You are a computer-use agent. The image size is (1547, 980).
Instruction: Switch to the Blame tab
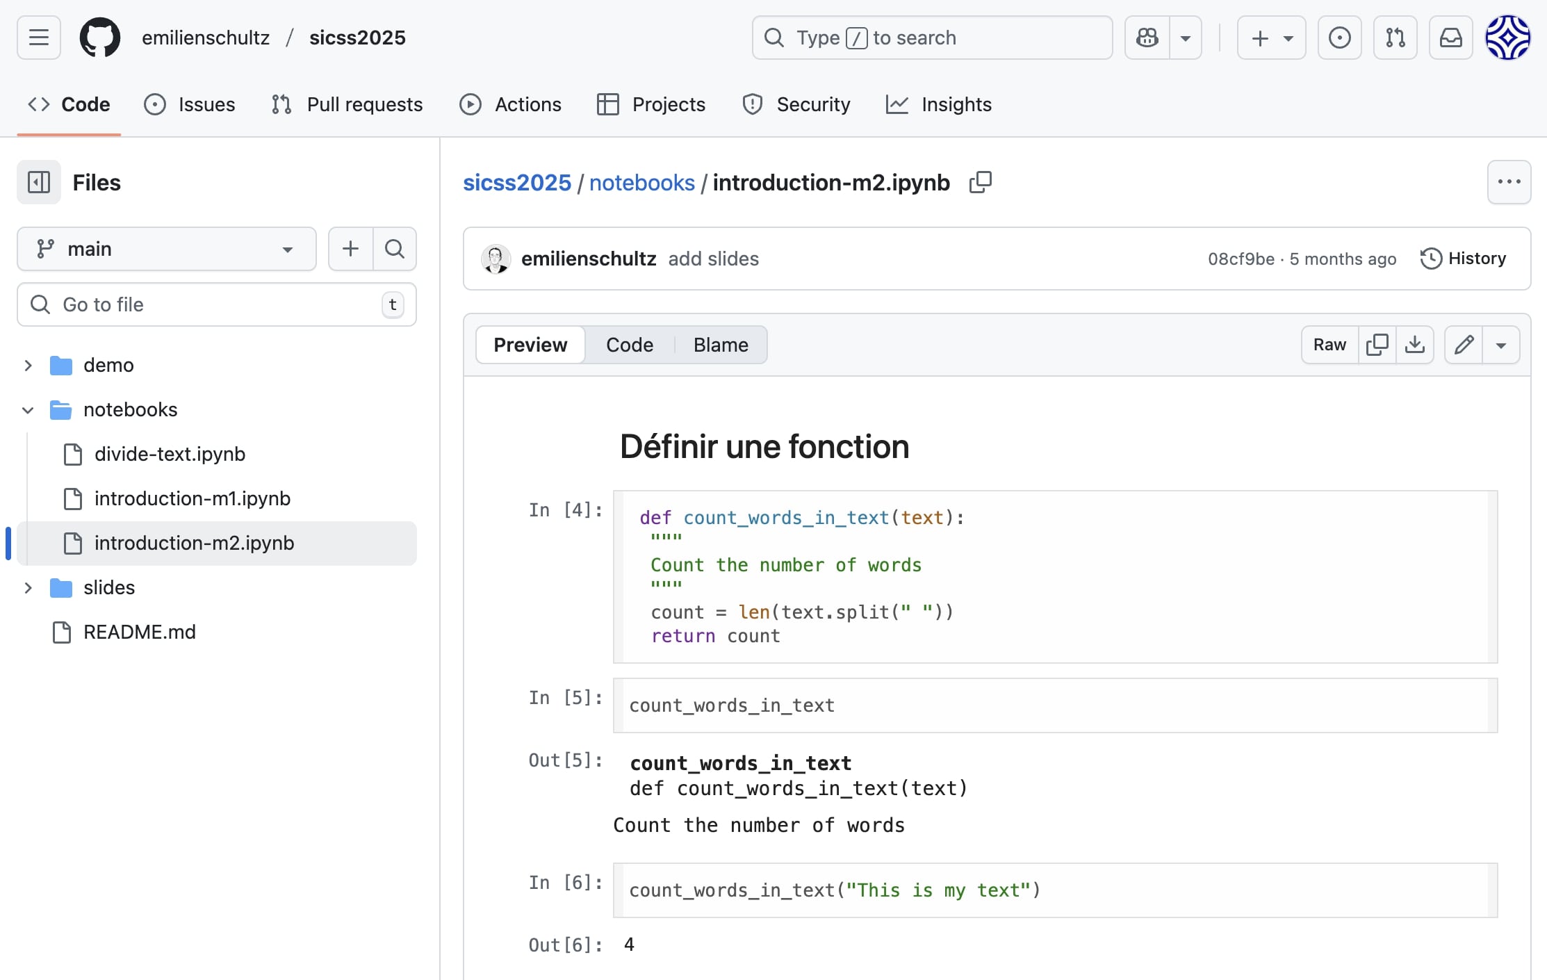pyautogui.click(x=720, y=344)
